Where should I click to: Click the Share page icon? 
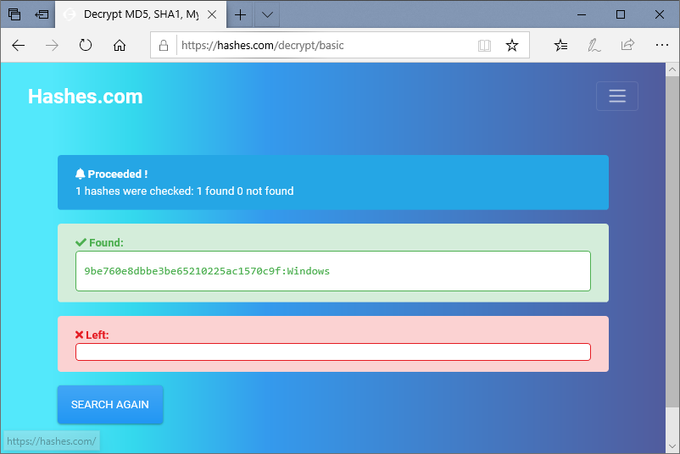[628, 46]
